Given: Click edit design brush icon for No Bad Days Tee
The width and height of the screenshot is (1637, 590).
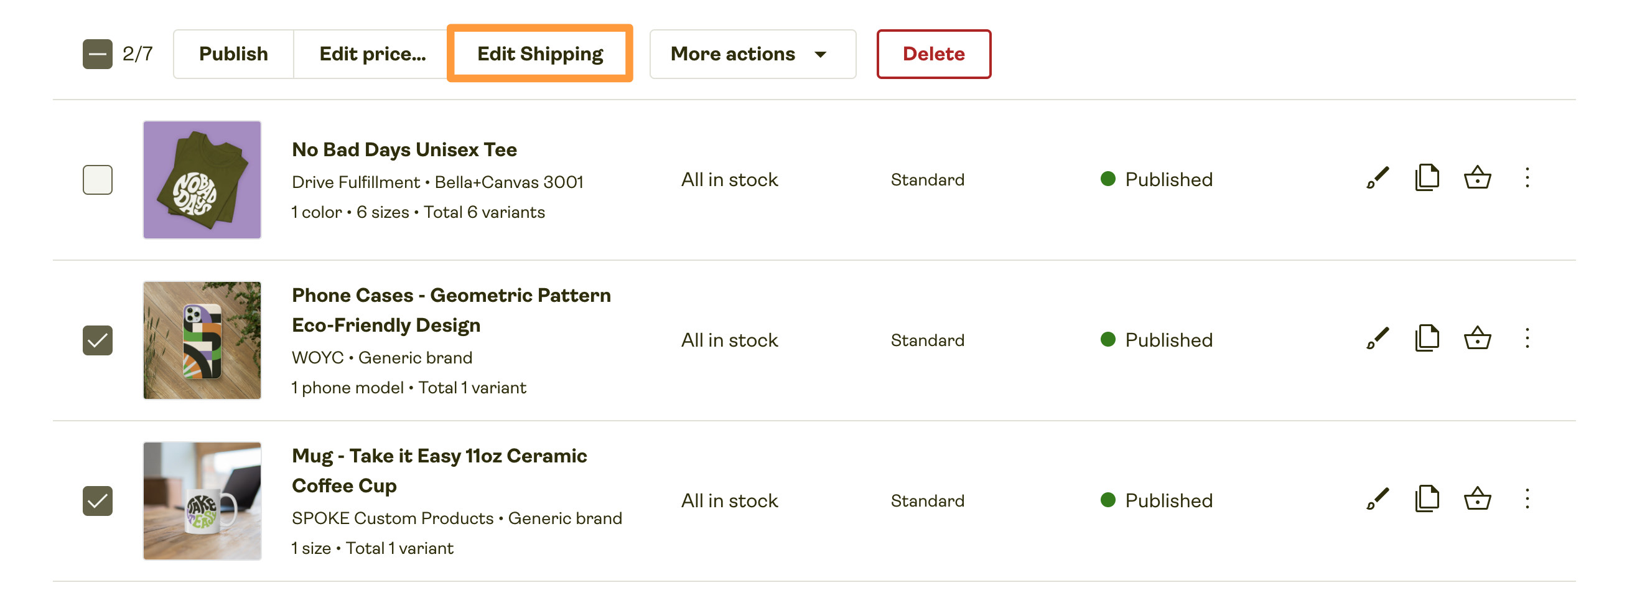Looking at the screenshot, I should [x=1377, y=179].
